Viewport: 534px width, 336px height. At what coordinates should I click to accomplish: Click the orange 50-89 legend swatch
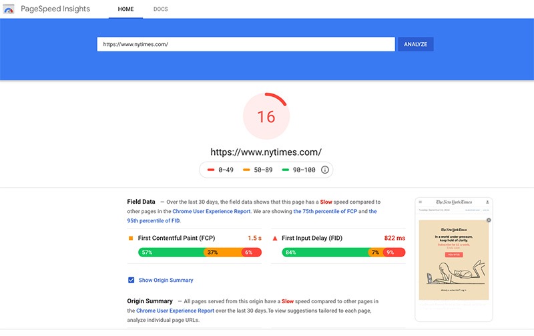246,170
